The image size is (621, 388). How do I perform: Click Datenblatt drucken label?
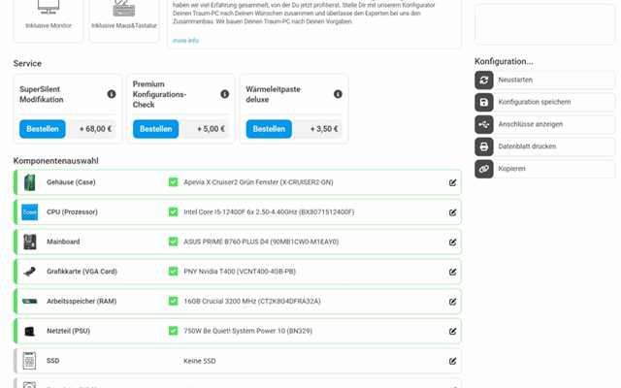pos(527,146)
